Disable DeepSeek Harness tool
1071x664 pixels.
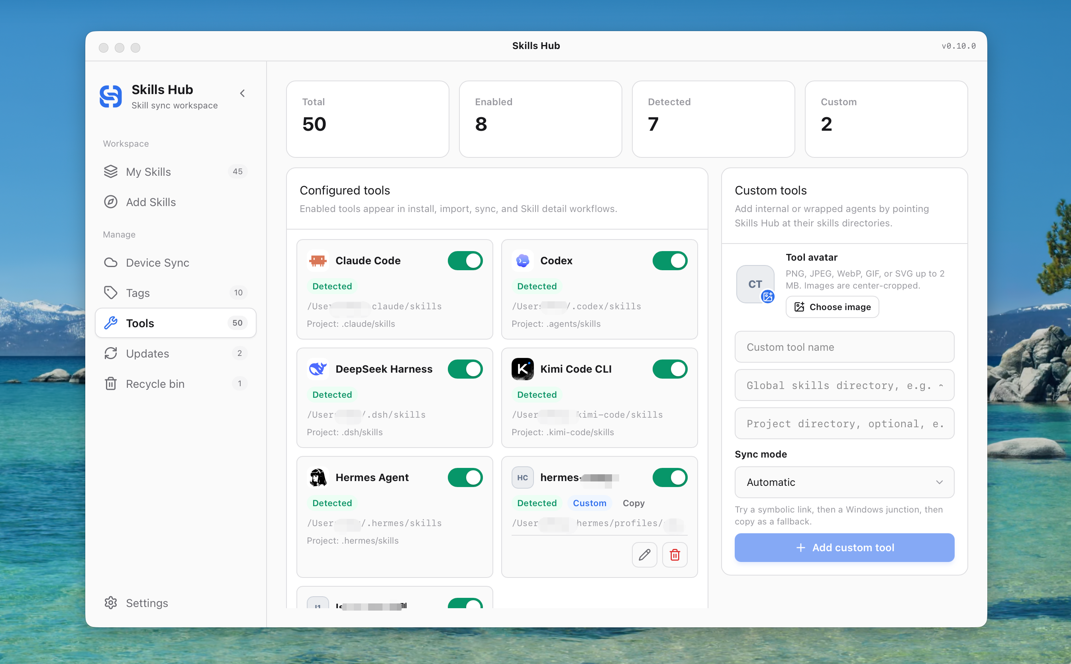(x=465, y=369)
